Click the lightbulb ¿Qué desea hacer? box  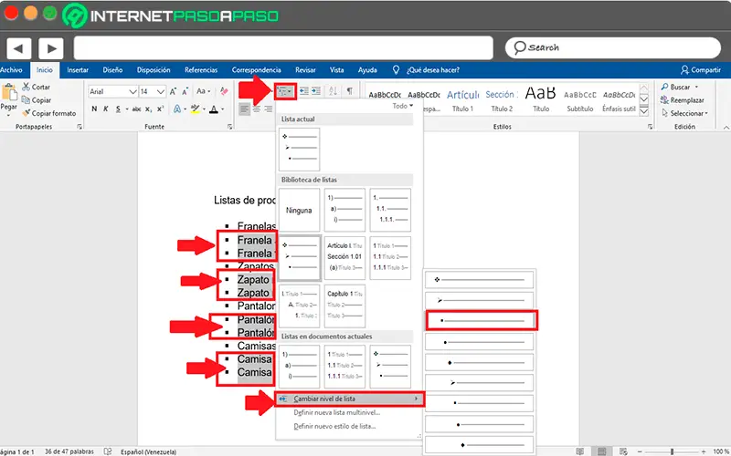coord(426,70)
